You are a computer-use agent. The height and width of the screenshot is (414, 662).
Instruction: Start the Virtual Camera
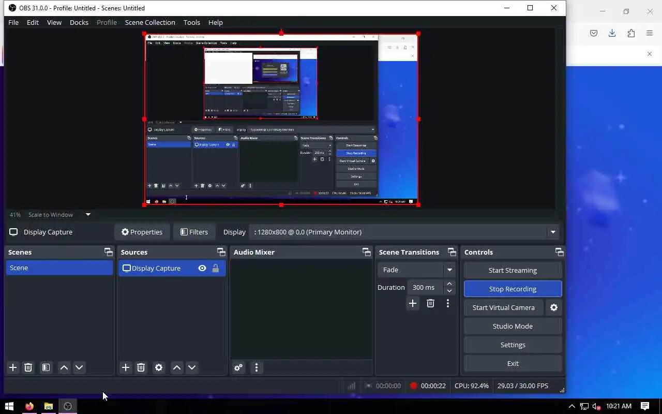tap(504, 307)
